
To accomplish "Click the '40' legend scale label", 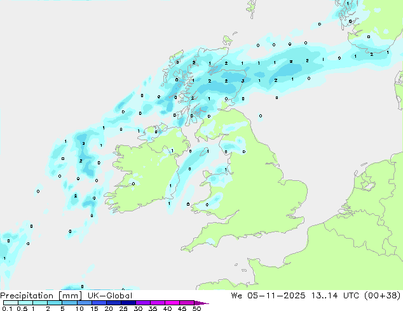I will pyautogui.click(x=167, y=308).
